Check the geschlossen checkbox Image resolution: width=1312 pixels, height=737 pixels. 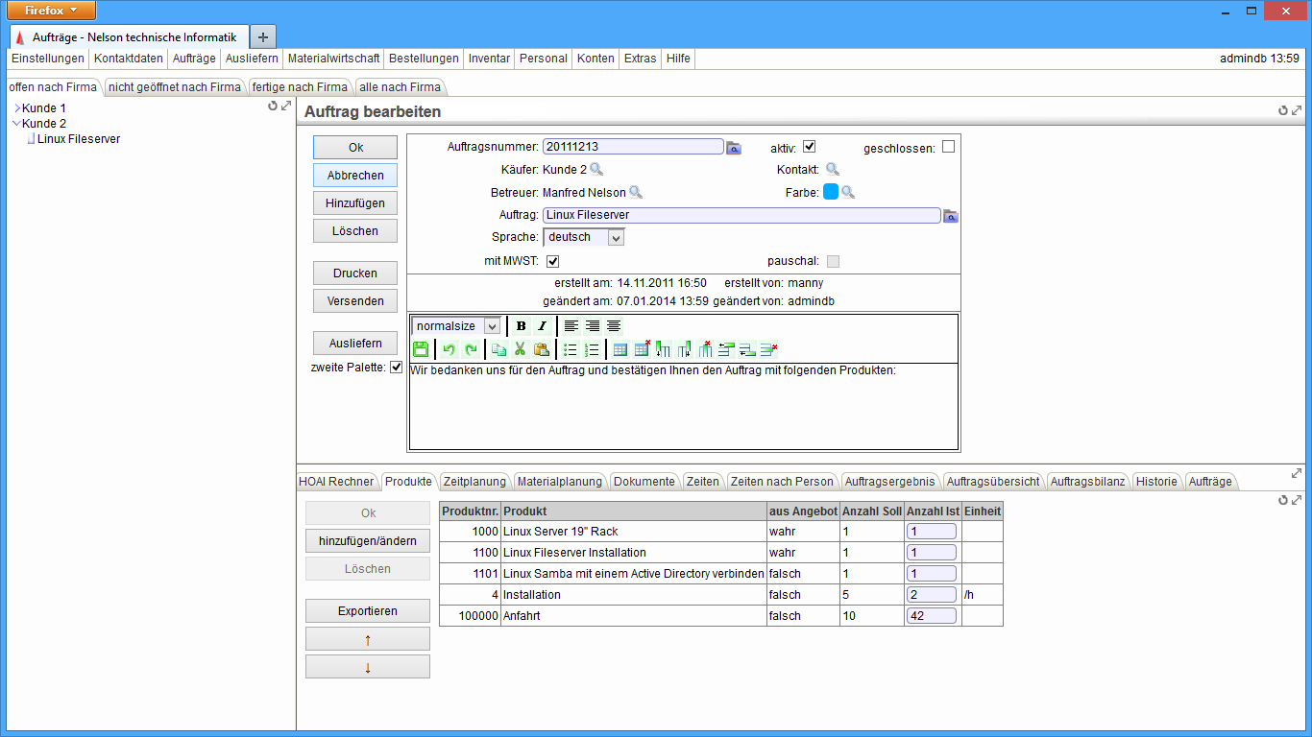948,147
